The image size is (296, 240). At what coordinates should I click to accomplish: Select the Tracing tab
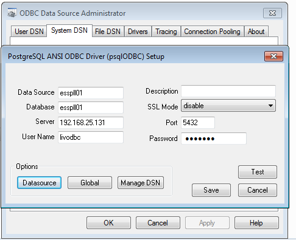tap(166, 32)
